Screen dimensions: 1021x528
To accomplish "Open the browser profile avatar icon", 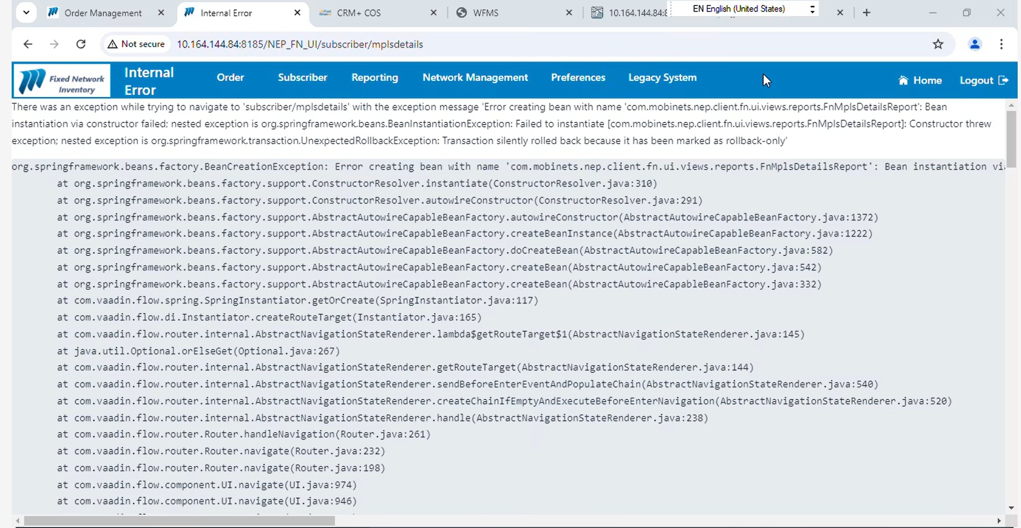I will coord(974,44).
